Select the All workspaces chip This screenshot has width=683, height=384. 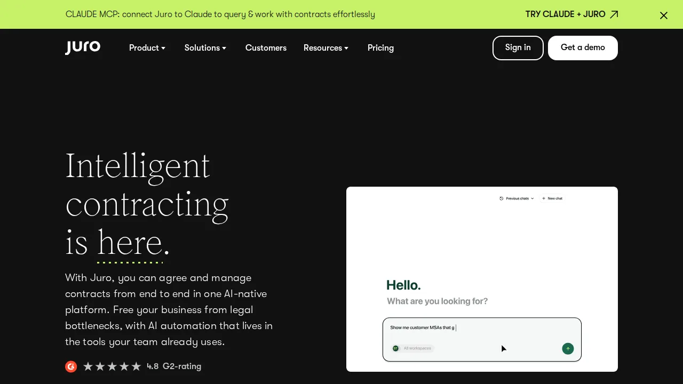412,348
